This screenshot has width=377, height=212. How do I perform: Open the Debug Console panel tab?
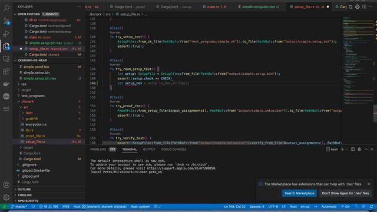coord(174,149)
